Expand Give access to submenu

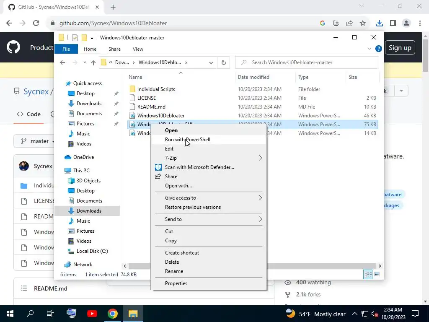click(x=209, y=198)
